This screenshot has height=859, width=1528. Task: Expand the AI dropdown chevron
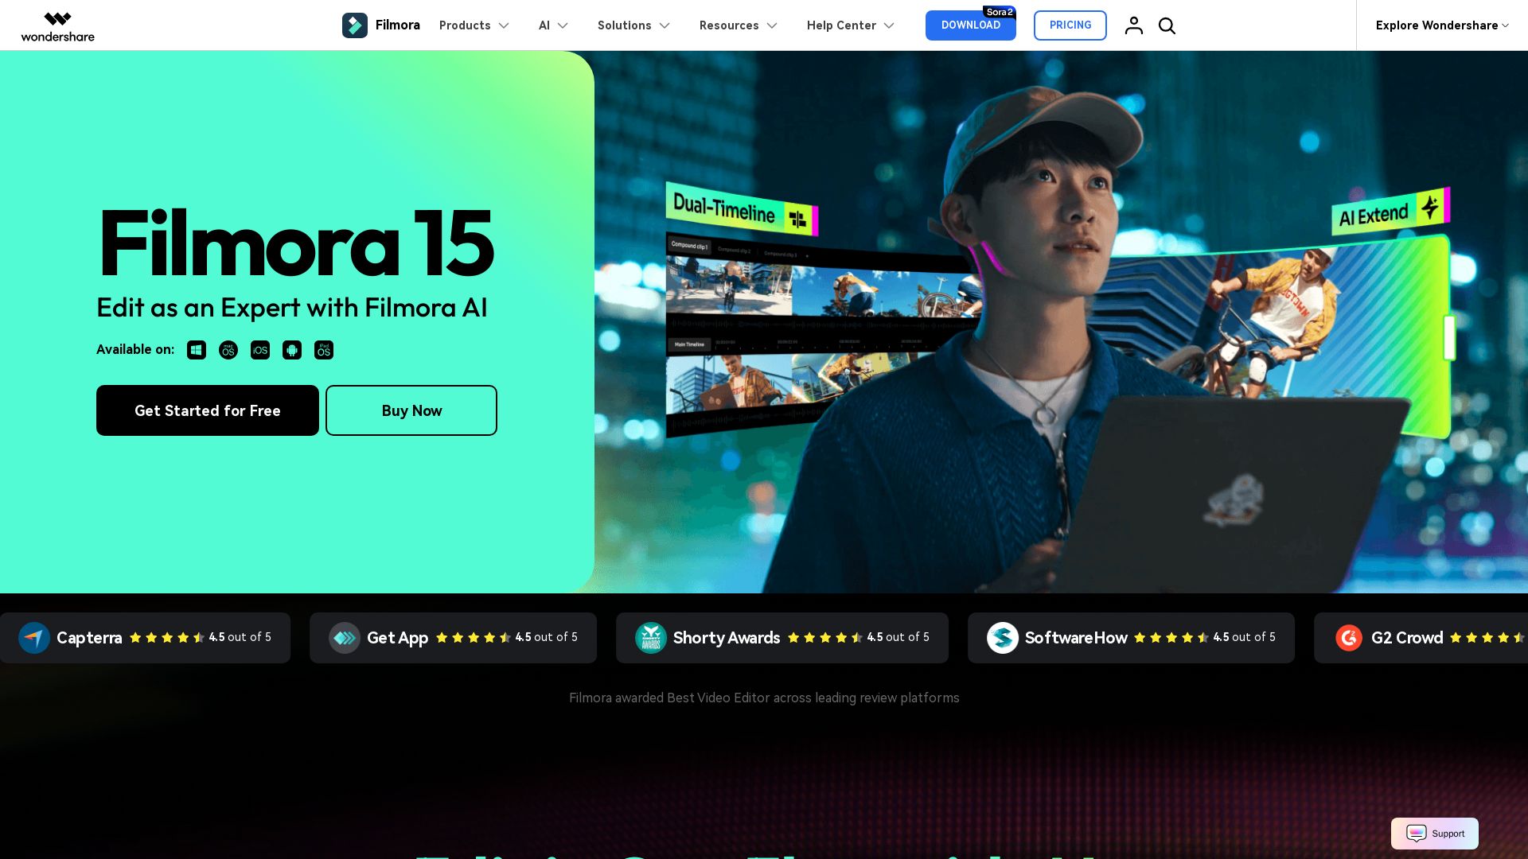click(x=563, y=25)
